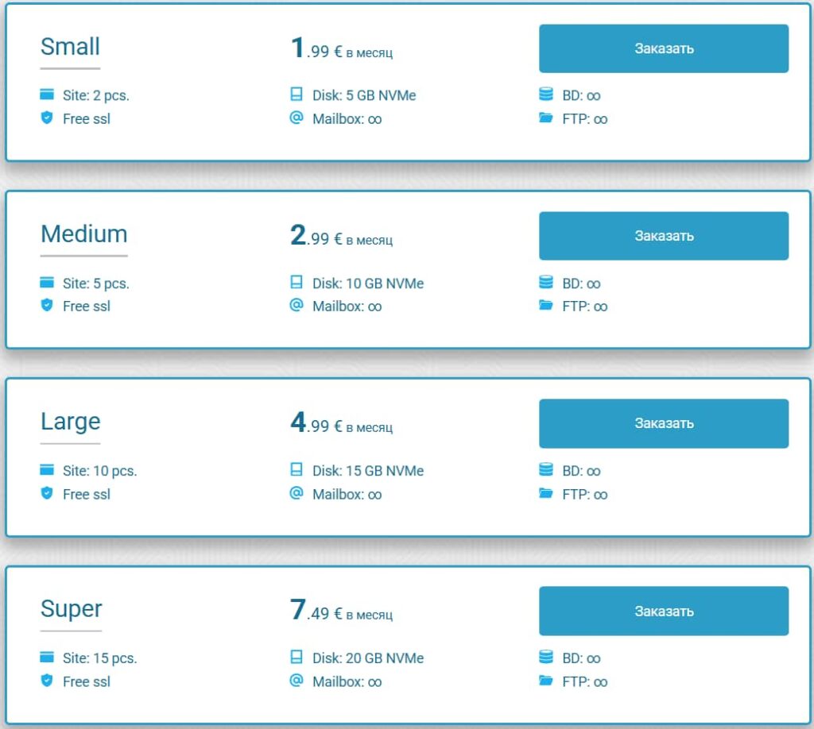The width and height of the screenshot is (814, 729).
Task: Order the Small hosting plan
Action: pos(664,48)
